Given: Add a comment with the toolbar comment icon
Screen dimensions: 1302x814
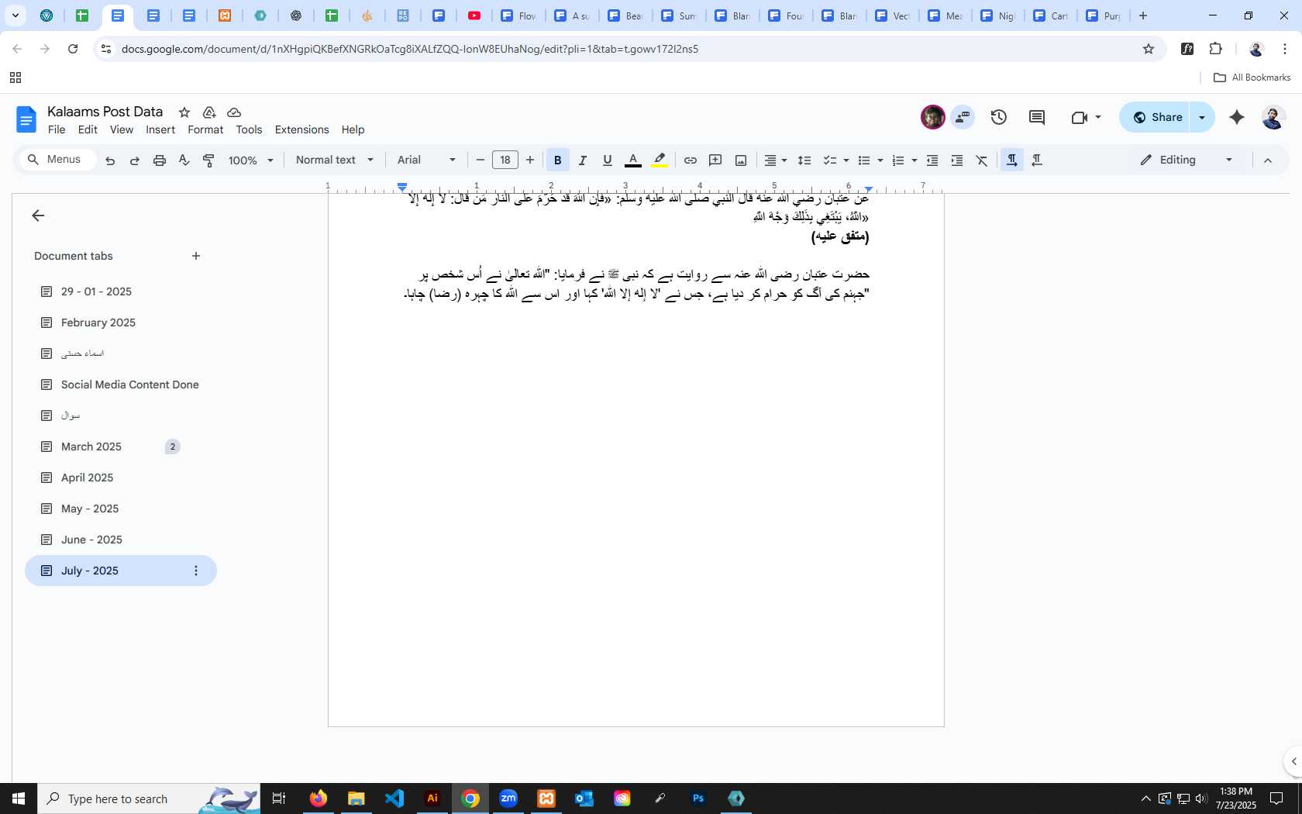Looking at the screenshot, I should (x=715, y=160).
